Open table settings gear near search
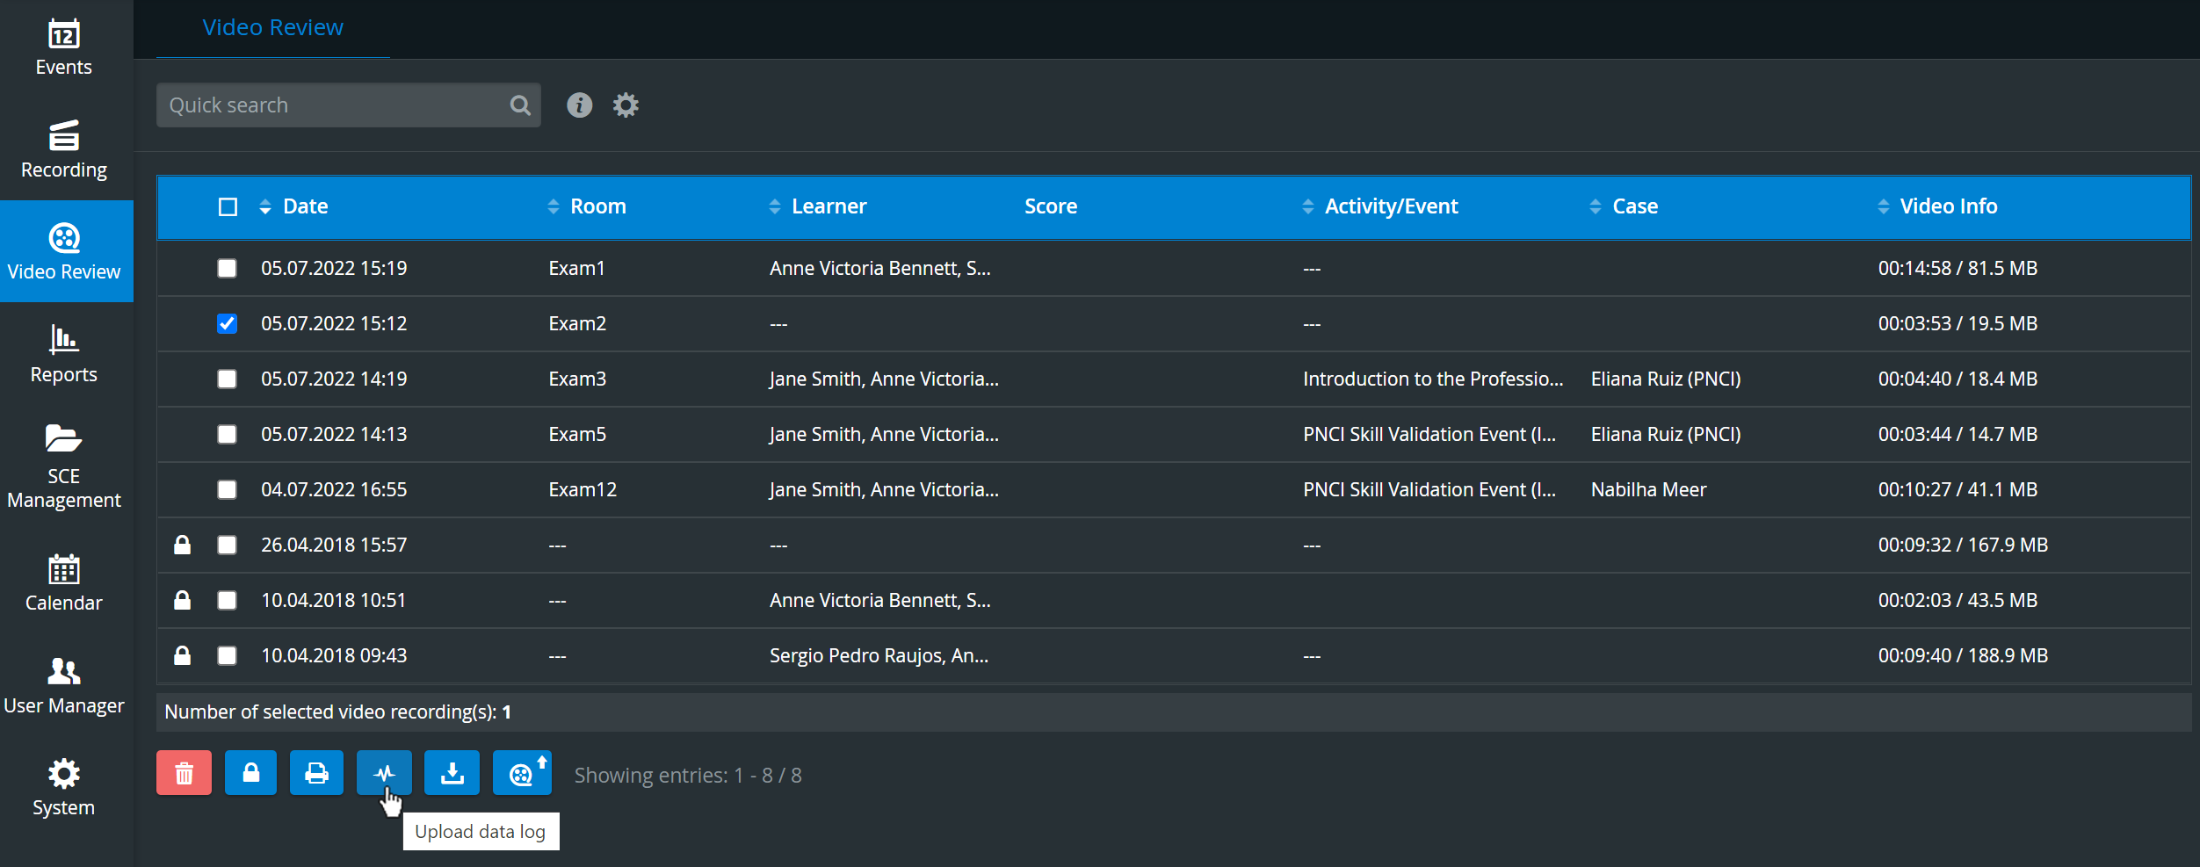This screenshot has width=2200, height=867. click(626, 105)
